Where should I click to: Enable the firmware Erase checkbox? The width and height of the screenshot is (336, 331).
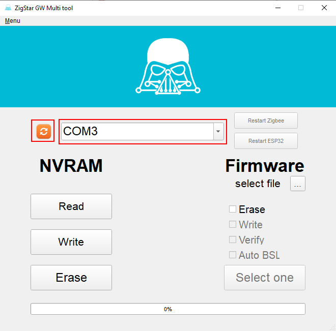coord(233,209)
